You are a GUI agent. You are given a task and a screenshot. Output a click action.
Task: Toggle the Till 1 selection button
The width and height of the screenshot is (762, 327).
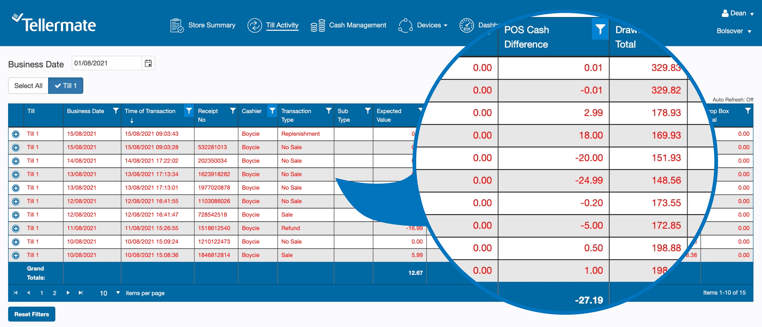tap(66, 86)
